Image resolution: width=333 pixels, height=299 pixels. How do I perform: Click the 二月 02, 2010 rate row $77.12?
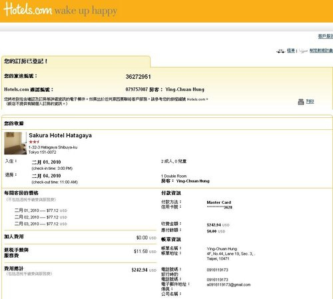[41, 217]
